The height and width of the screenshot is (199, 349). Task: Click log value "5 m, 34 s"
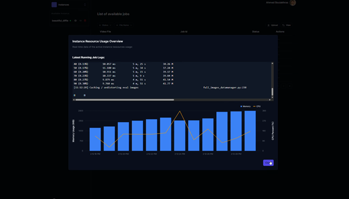pyautogui.click(x=139, y=68)
